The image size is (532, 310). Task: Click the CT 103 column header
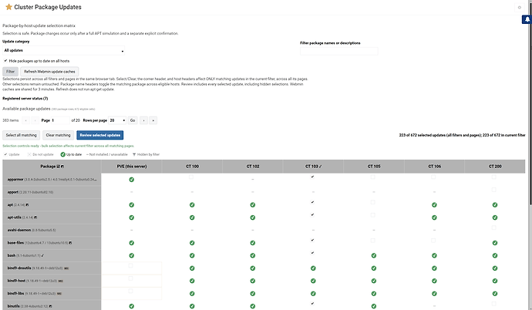[x=313, y=167]
